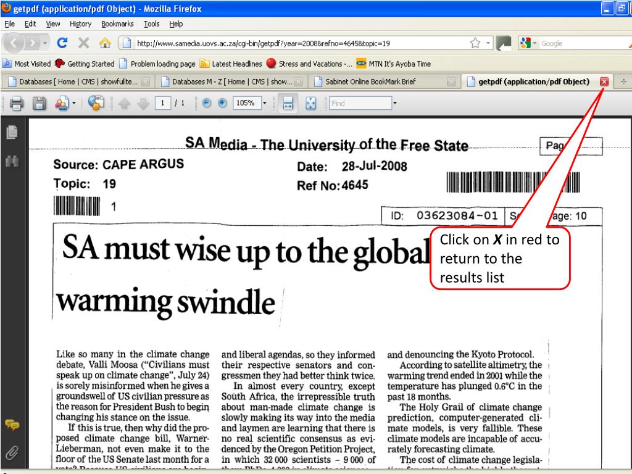Open the Edit menu

pyautogui.click(x=30, y=24)
